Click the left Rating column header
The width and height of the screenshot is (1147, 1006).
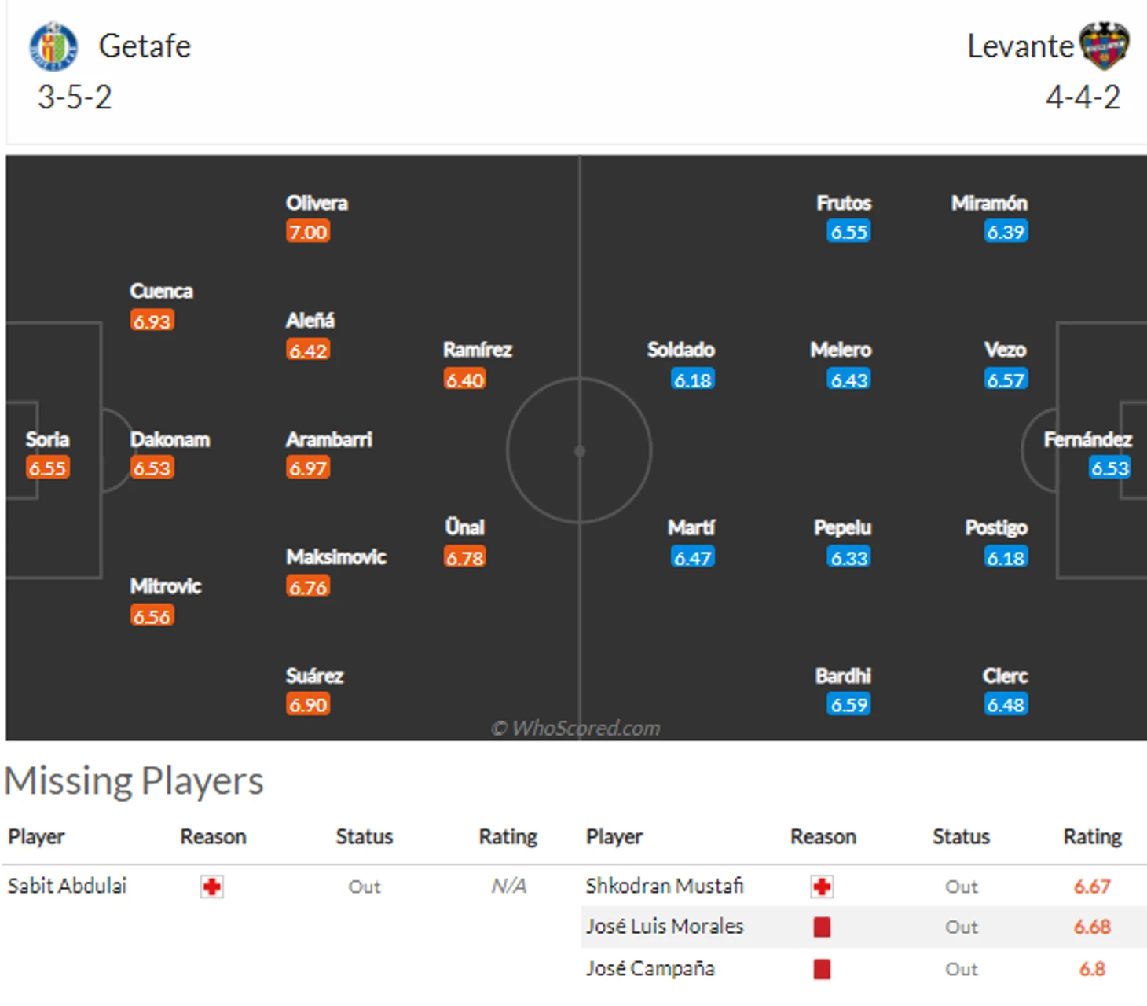(508, 836)
